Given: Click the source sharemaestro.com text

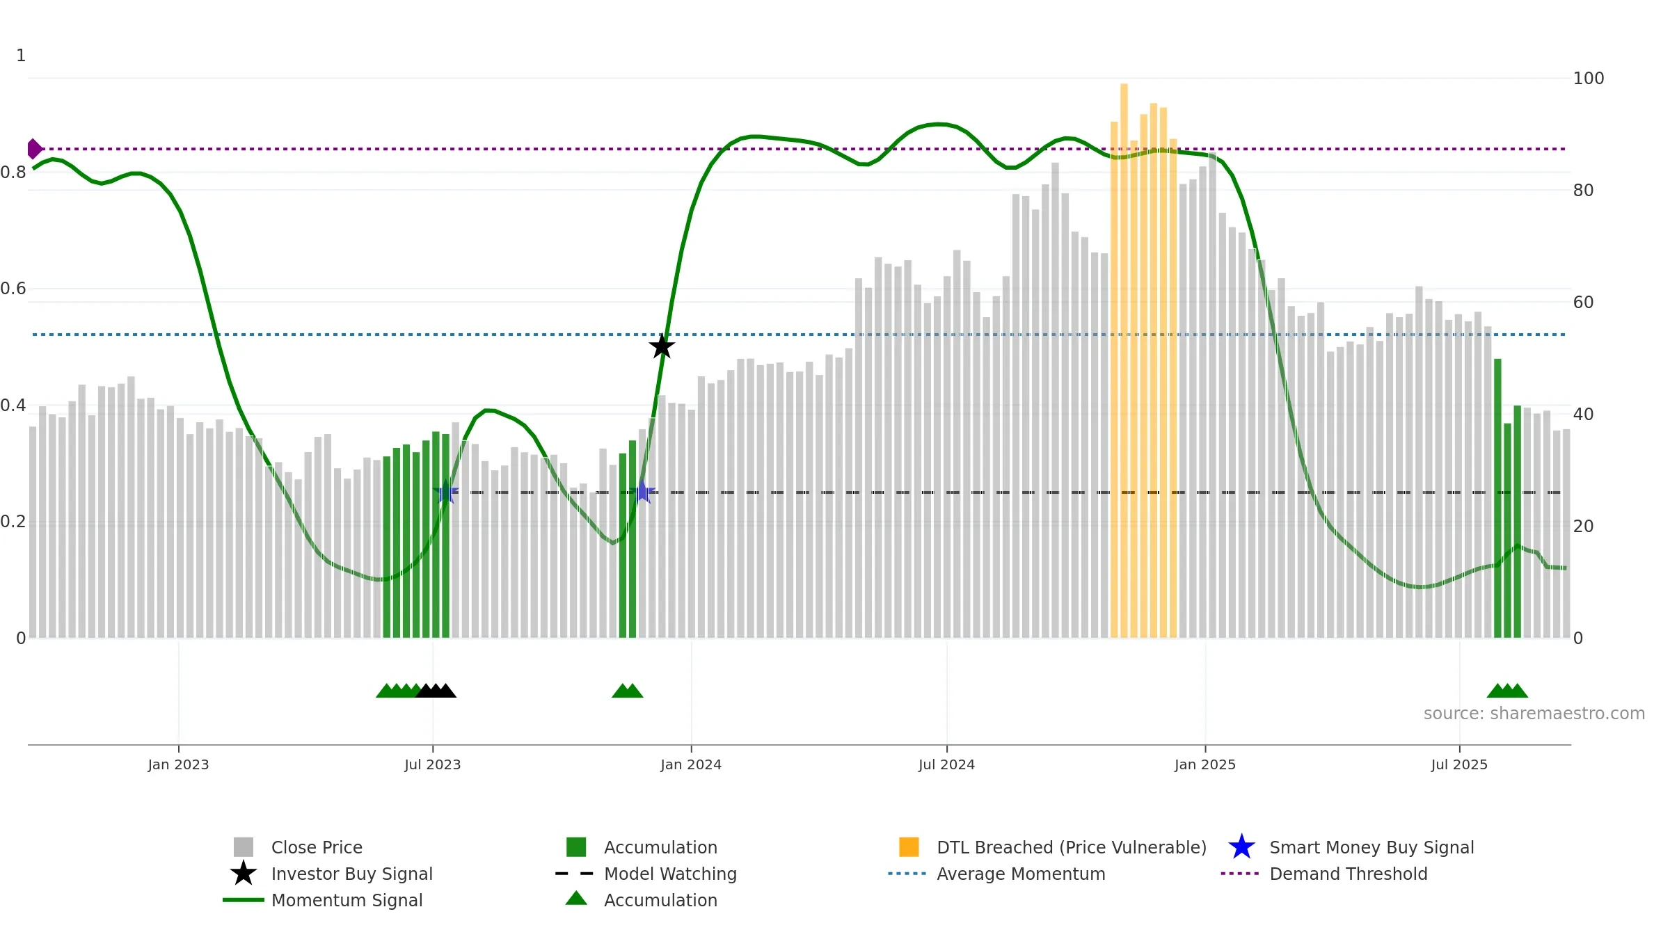Looking at the screenshot, I should coord(1534,714).
